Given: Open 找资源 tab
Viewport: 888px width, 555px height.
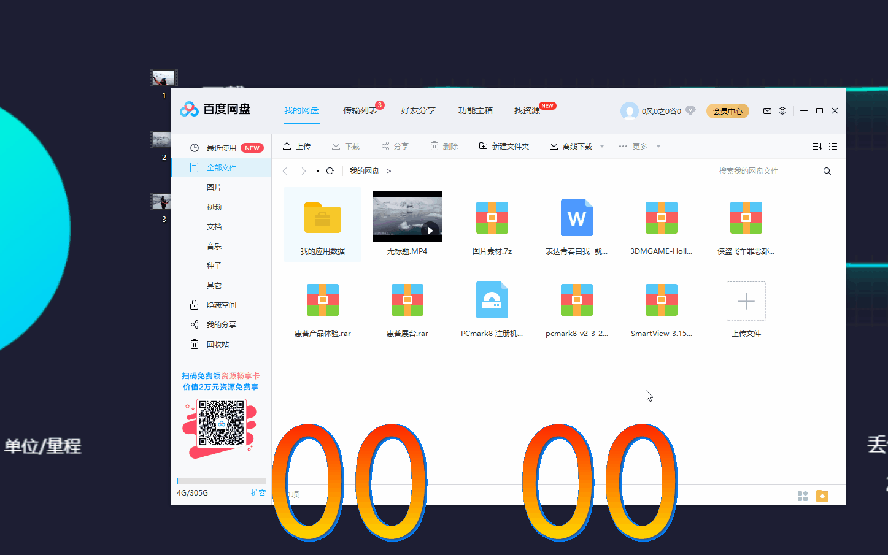Looking at the screenshot, I should (527, 110).
